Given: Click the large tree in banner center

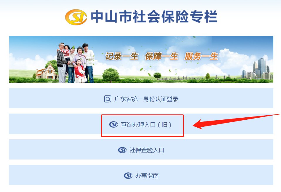Looking at the screenshot, I should (111, 75).
